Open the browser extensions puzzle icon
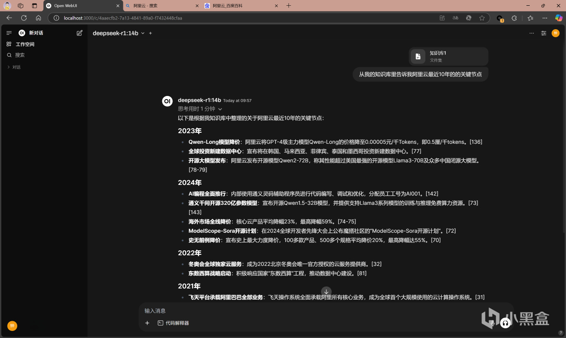 (x=514, y=18)
